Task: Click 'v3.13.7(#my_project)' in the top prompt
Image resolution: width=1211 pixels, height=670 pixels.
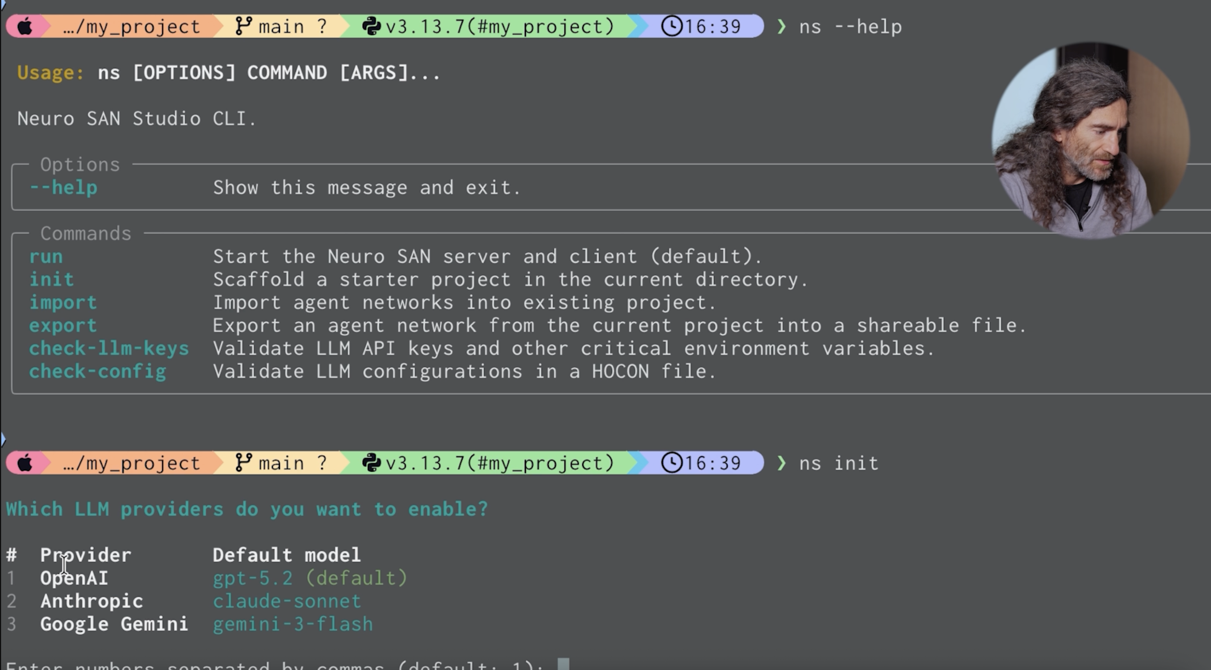Action: click(500, 27)
